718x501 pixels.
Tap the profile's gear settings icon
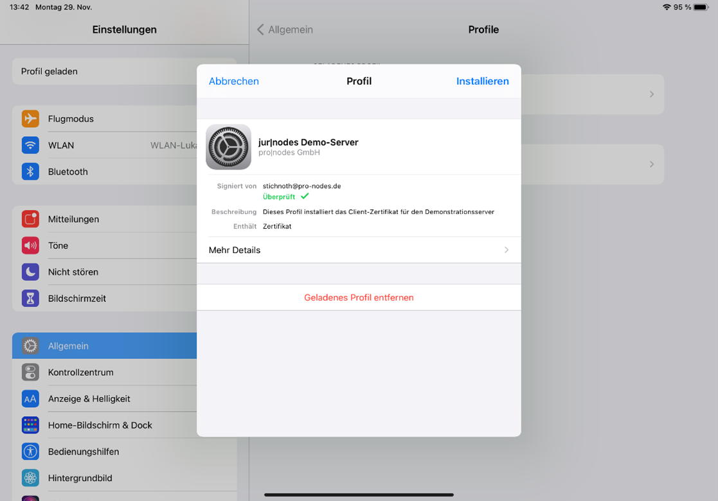[x=228, y=147]
